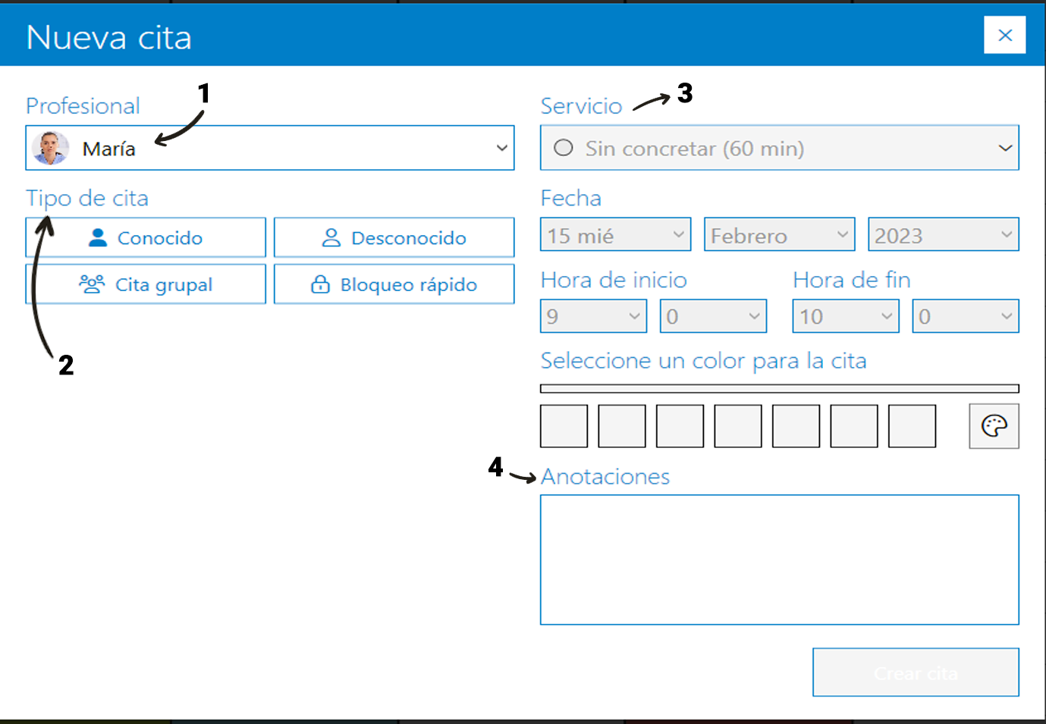Click the person icon on Conocido
1046x724 pixels.
tap(97, 237)
